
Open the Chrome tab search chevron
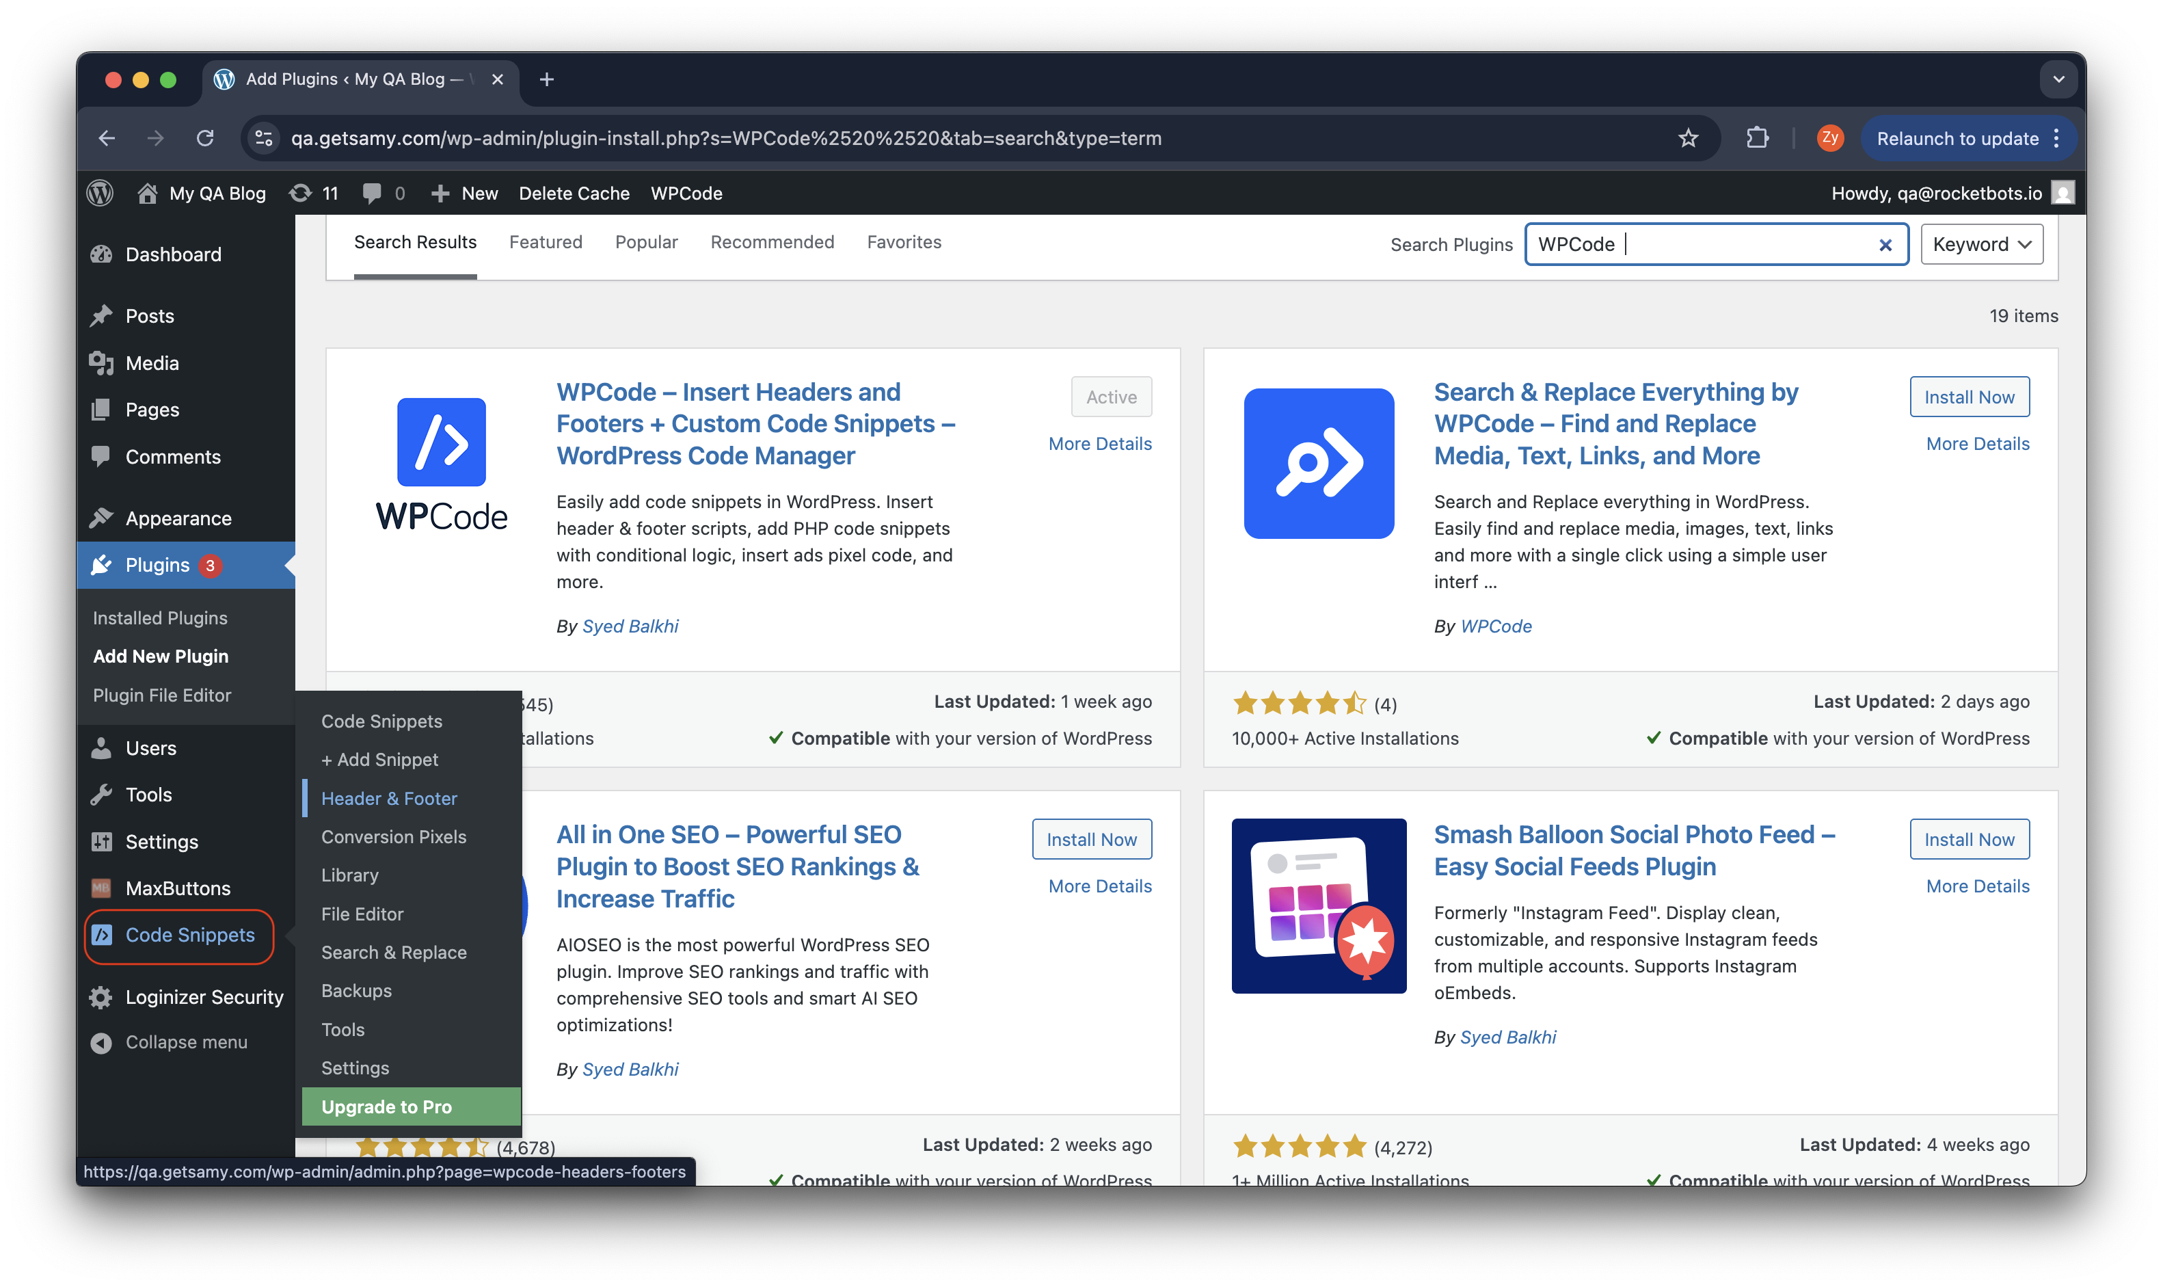[2058, 80]
